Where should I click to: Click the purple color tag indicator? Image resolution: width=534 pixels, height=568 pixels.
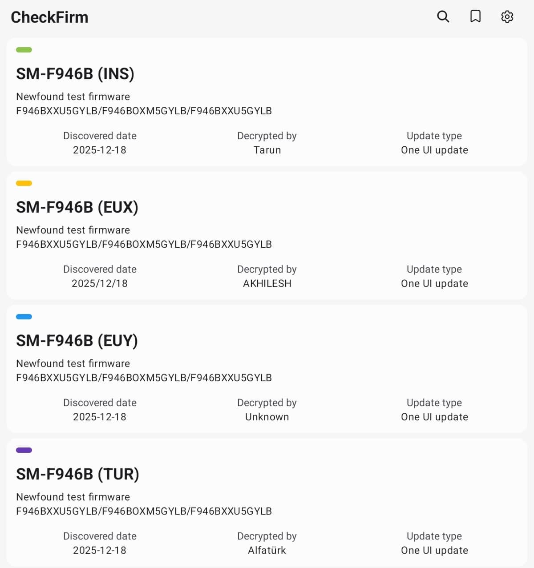(x=24, y=450)
